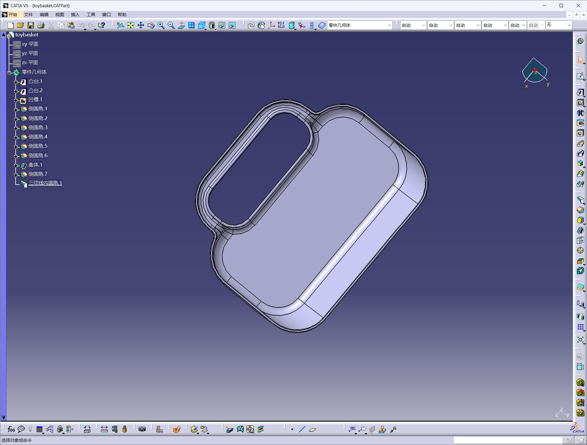Click the Fit All In view icon
587x445 pixels.
[x=131, y=25]
